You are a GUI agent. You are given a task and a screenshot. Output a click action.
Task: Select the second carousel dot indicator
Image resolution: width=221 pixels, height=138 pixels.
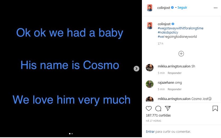72,134
